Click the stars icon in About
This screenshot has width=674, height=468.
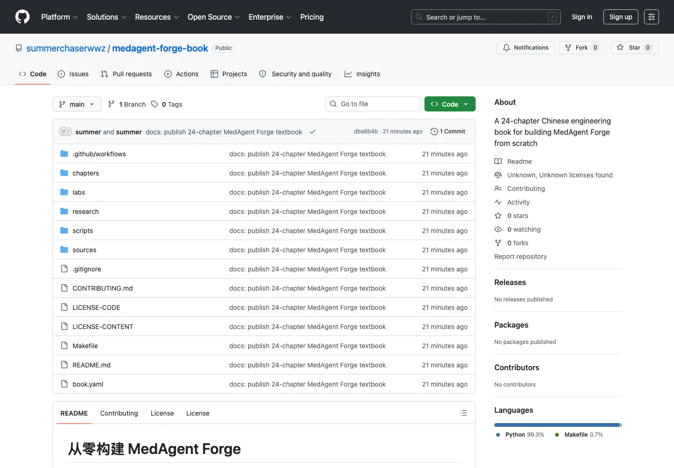coord(498,216)
